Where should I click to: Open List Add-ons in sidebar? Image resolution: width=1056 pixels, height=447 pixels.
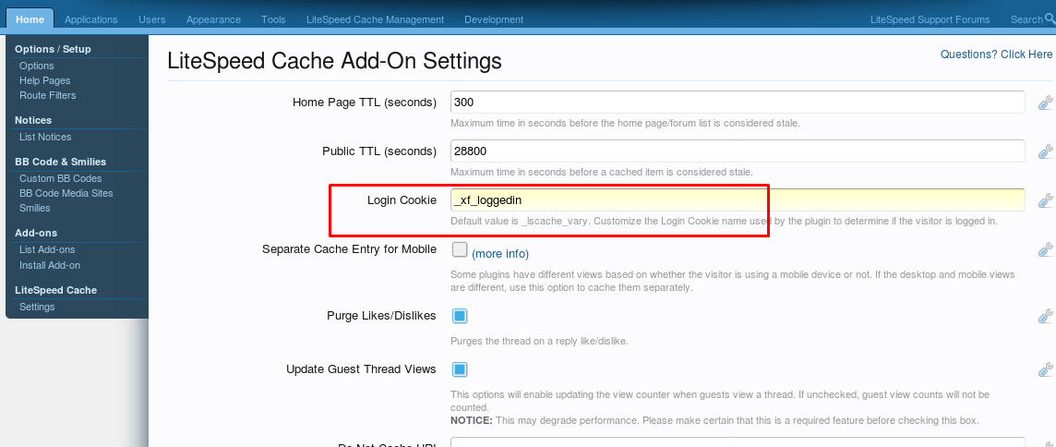pyautogui.click(x=47, y=250)
